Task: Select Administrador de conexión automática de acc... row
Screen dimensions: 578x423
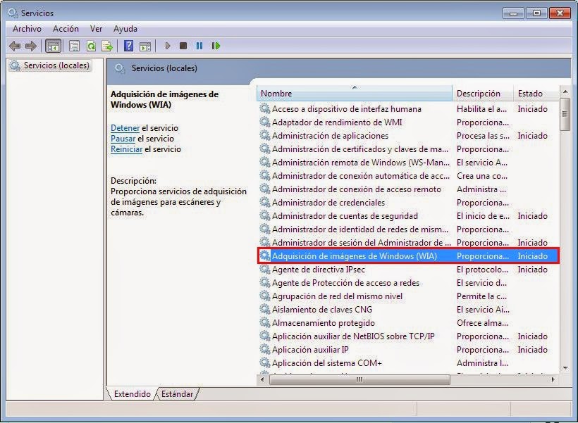Action: click(x=408, y=176)
